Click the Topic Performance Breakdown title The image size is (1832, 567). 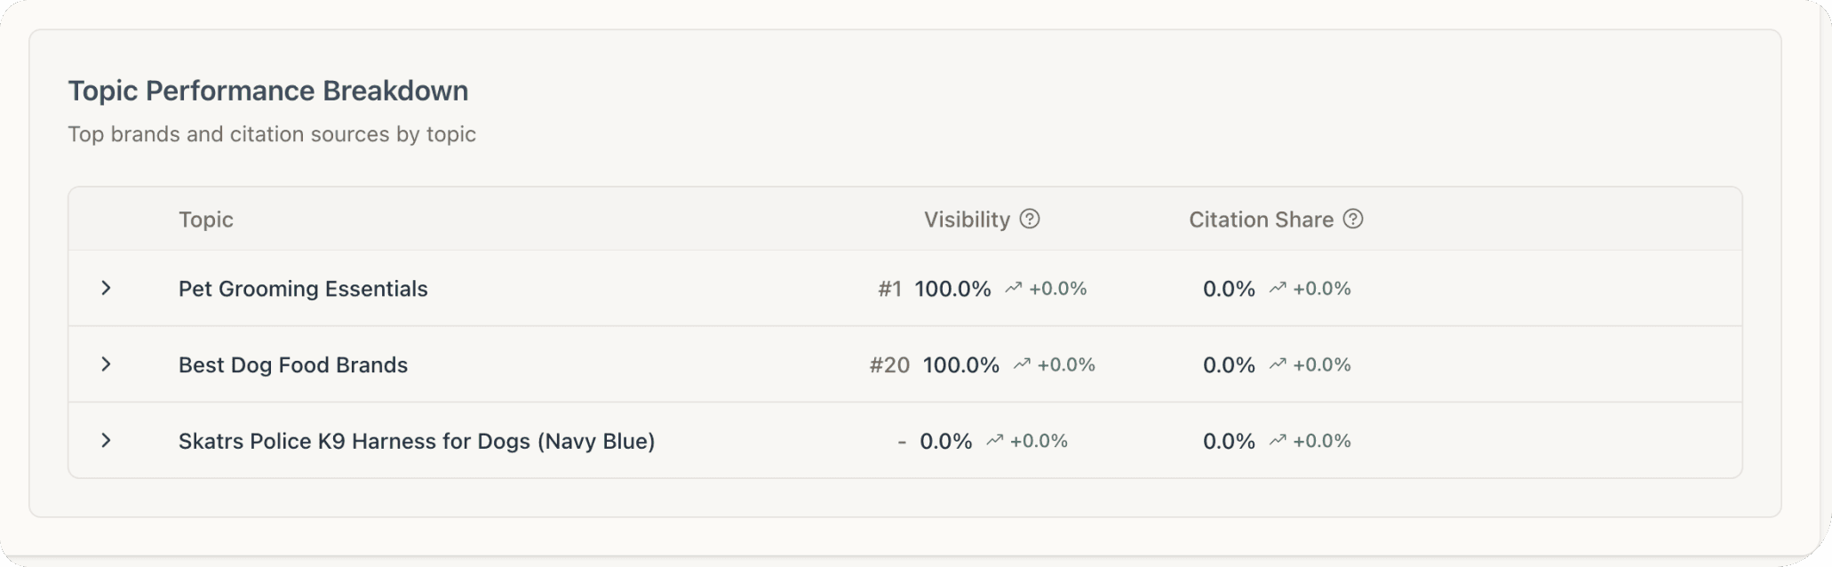point(269,90)
